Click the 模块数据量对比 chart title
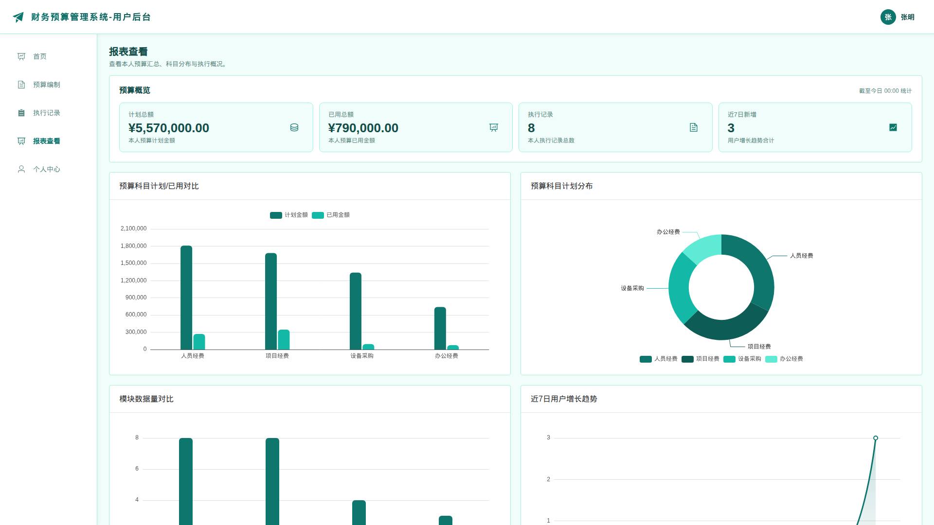The image size is (934, 525). tap(146, 399)
